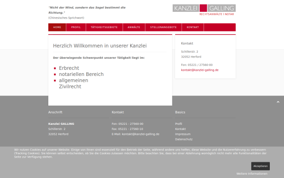Click the Basics footer heading
The width and height of the screenshot is (284, 178).
pos(180,112)
